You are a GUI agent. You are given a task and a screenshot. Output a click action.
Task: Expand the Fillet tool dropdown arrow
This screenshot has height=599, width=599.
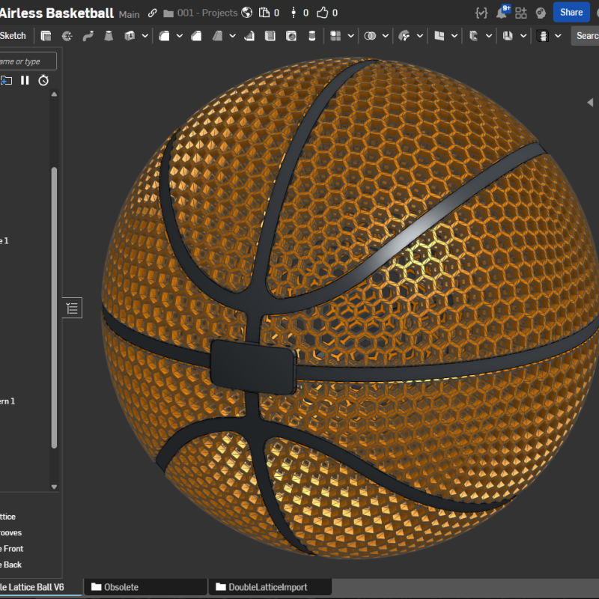click(x=180, y=35)
